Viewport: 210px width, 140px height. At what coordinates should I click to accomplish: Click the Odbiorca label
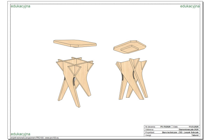click(x=149, y=129)
